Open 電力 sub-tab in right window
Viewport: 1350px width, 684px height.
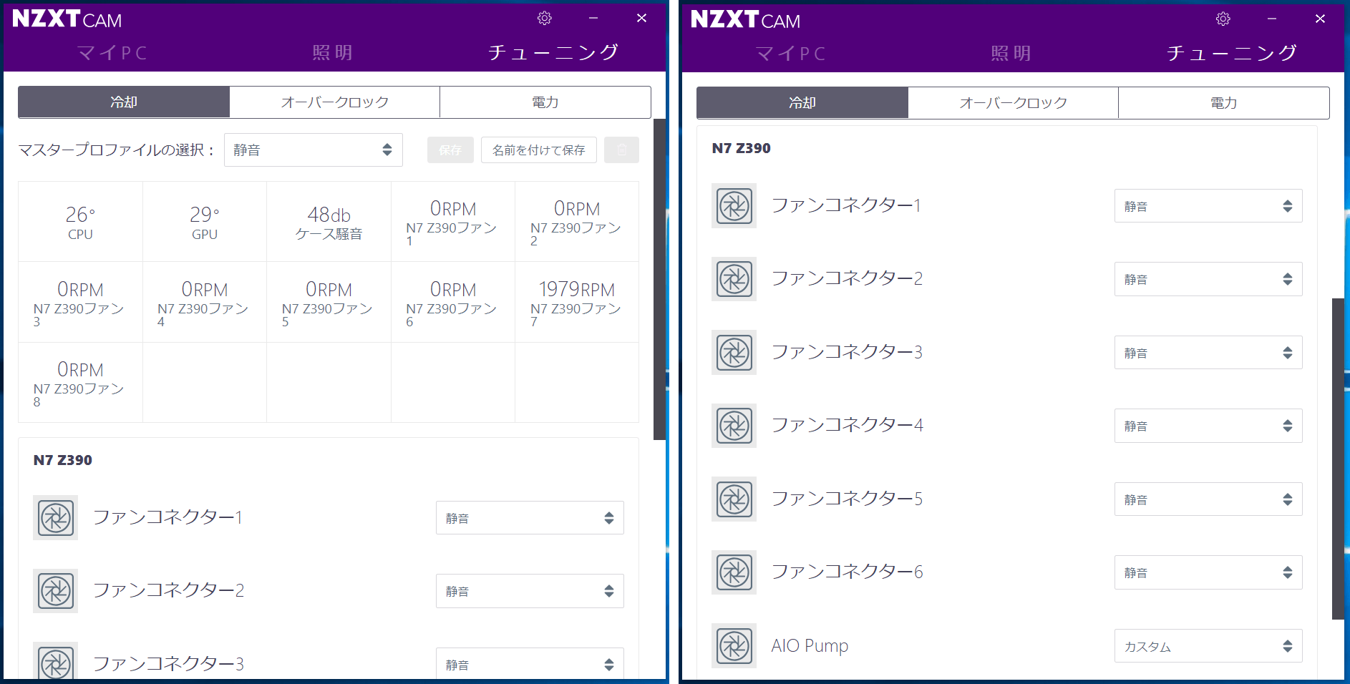1224,103
